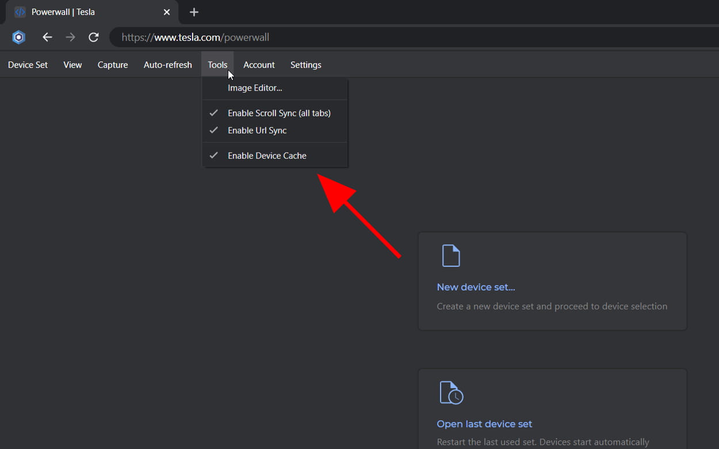Open the Capture menu
This screenshot has height=449, width=719.
[x=113, y=65]
